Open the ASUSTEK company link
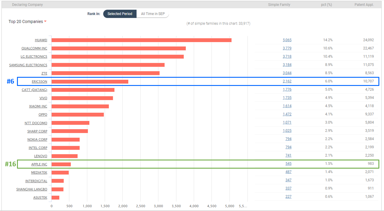 (40, 198)
